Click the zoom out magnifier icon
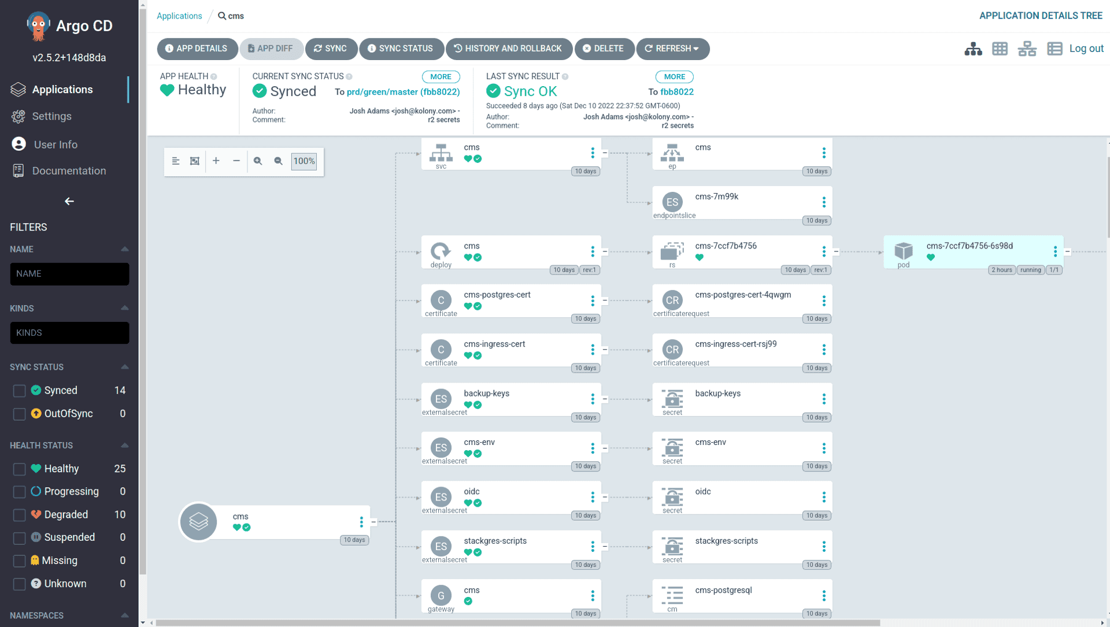 tap(278, 161)
